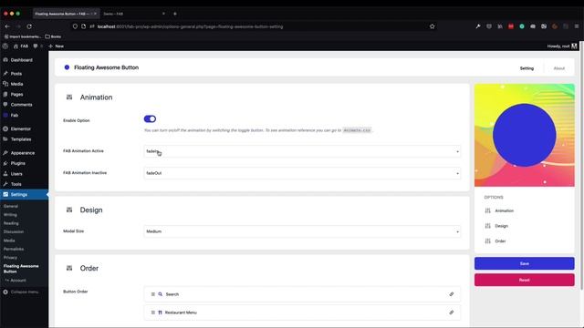This screenshot has width=584, height=328.
Task: Jump to Animation in Options panel
Action: pyautogui.click(x=504, y=210)
